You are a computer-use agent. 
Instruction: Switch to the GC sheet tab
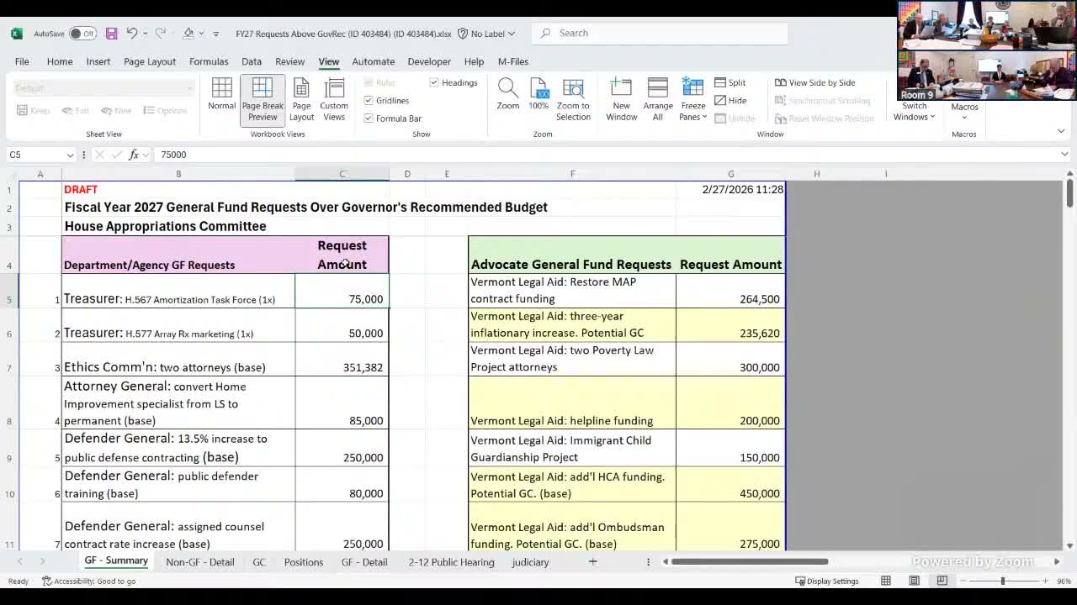[x=259, y=562]
